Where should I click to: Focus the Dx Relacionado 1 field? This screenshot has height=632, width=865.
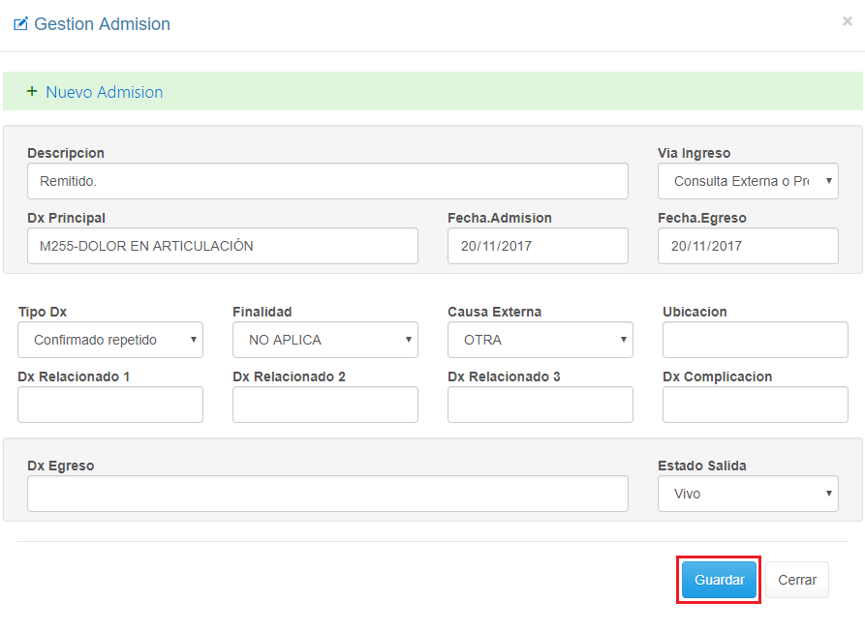pos(110,405)
